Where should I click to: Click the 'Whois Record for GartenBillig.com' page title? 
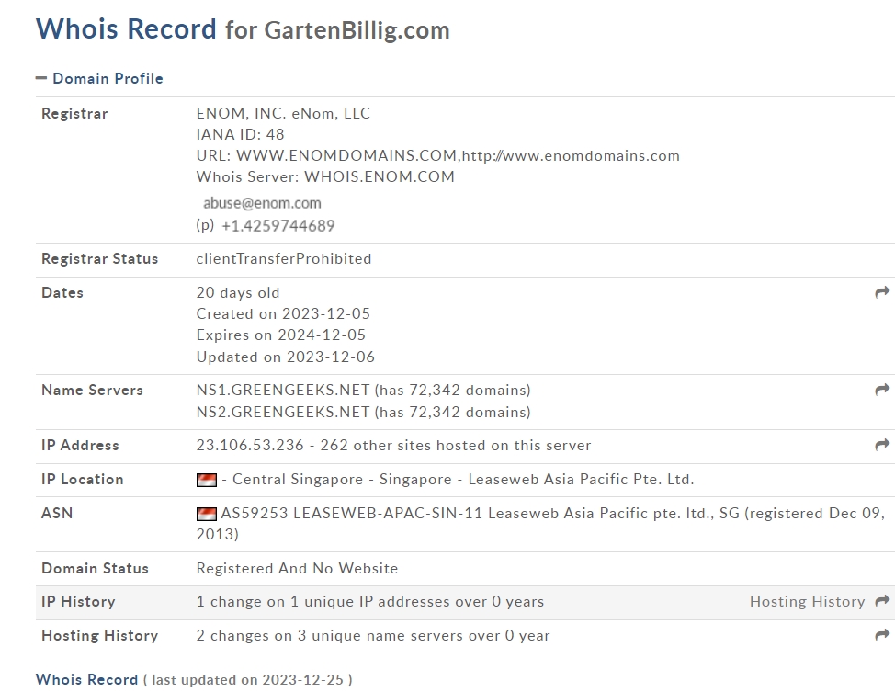[243, 29]
